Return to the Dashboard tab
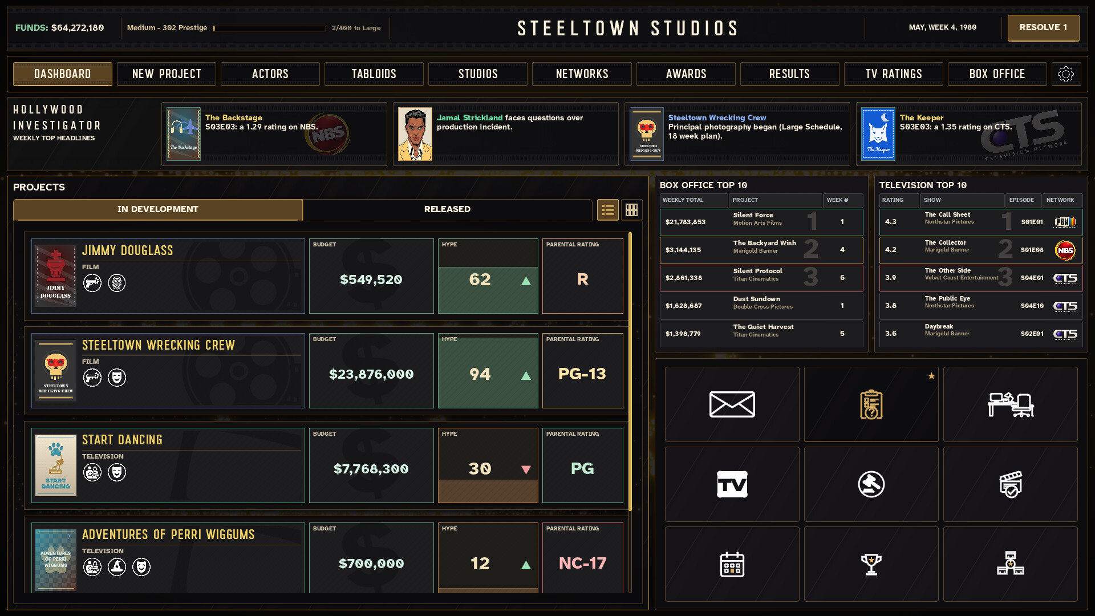 tap(63, 74)
